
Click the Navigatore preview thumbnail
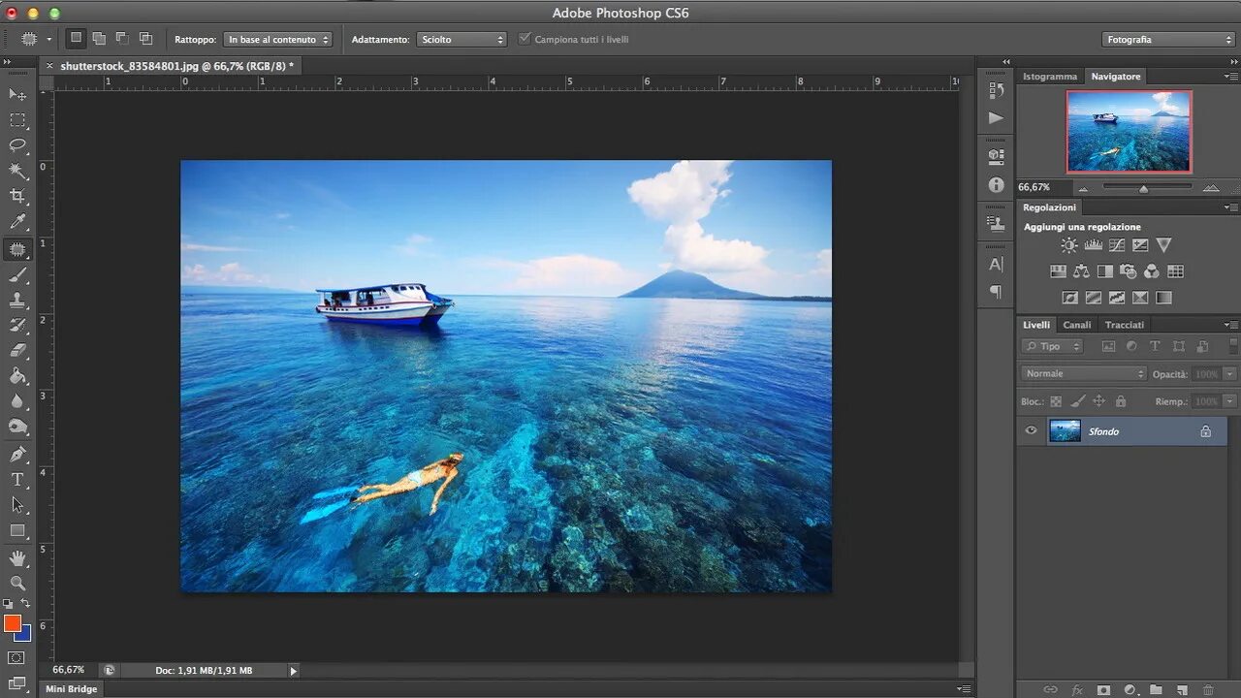click(1129, 132)
